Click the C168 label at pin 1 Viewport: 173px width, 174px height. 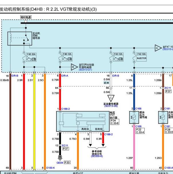tap(138, 126)
